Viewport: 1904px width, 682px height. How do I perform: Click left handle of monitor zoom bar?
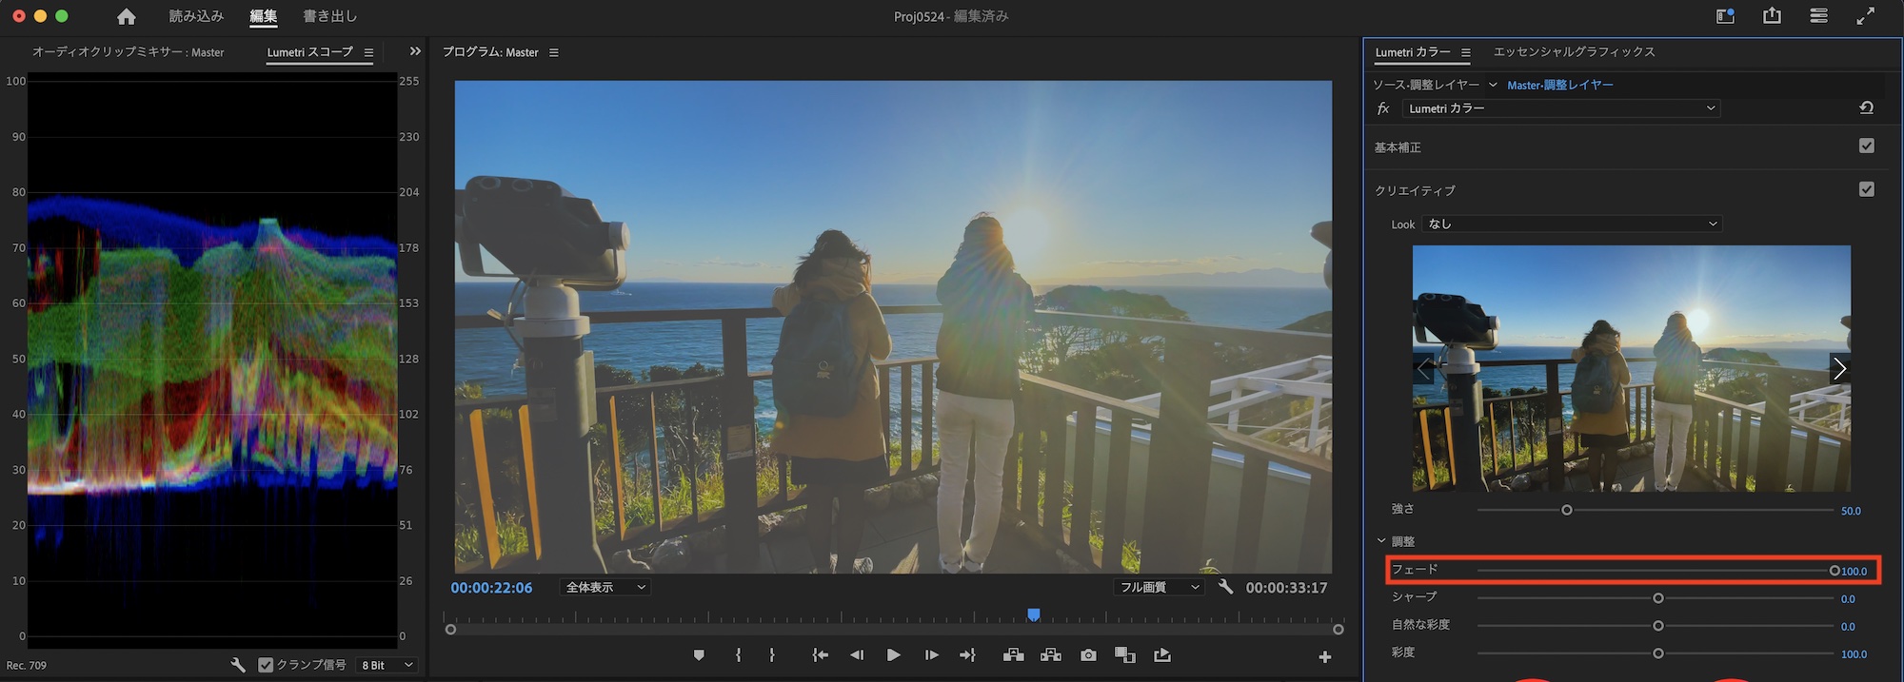click(450, 630)
